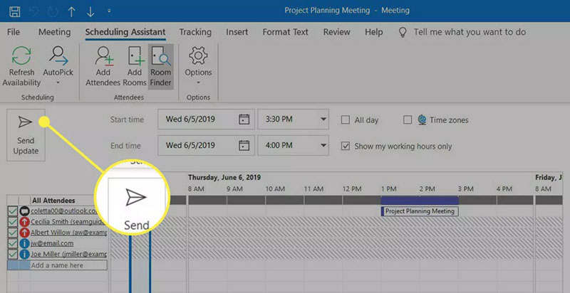Click the Time zones globe icon
Screen dimensions: 570x293
point(422,120)
